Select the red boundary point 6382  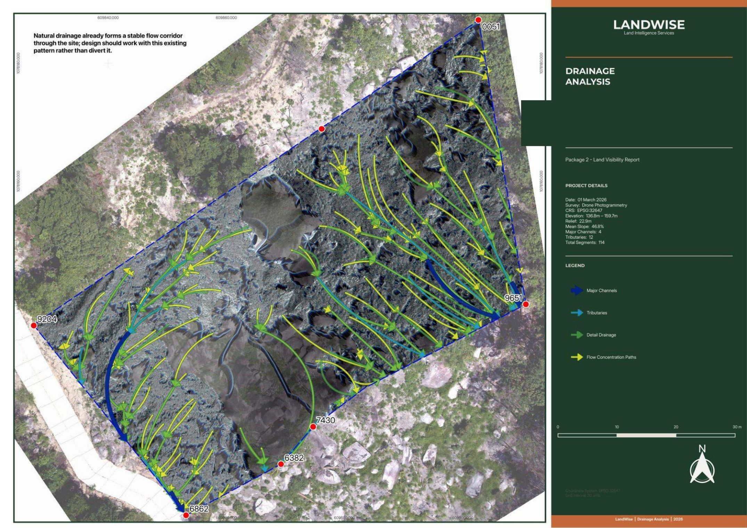click(281, 464)
